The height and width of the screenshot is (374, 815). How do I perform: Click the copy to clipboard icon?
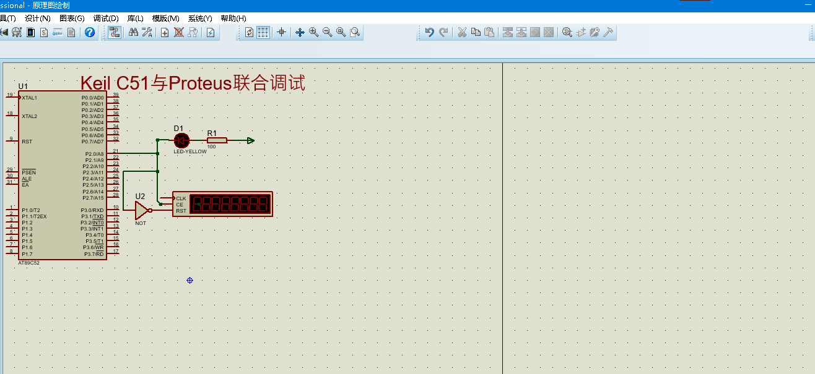[x=476, y=32]
